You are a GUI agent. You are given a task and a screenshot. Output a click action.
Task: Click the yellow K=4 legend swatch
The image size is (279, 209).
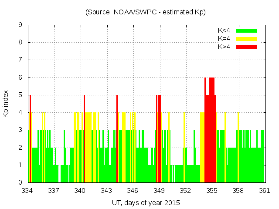246,39
